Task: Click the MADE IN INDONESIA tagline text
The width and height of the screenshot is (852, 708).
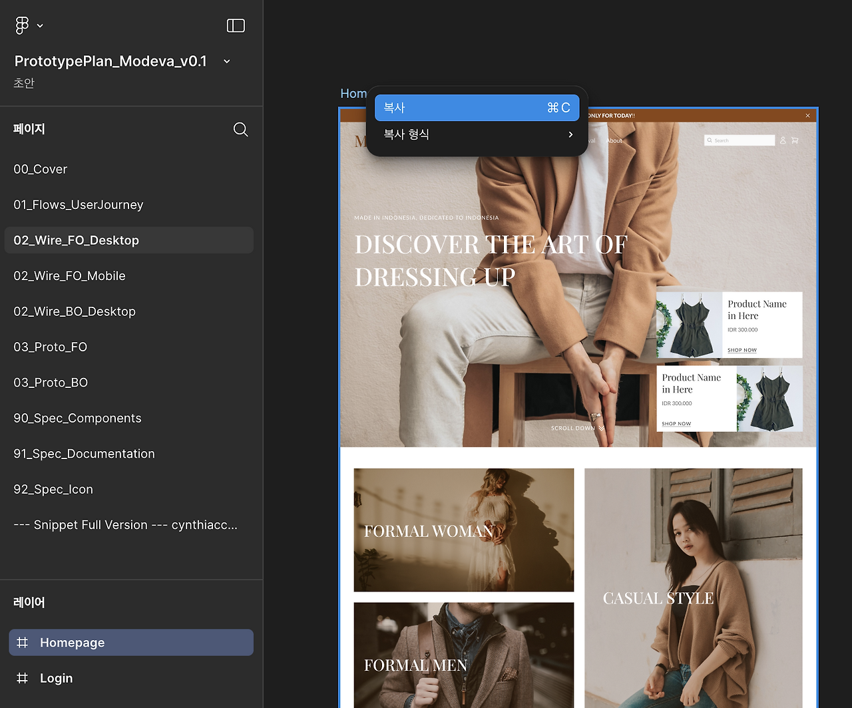Action: click(x=427, y=218)
